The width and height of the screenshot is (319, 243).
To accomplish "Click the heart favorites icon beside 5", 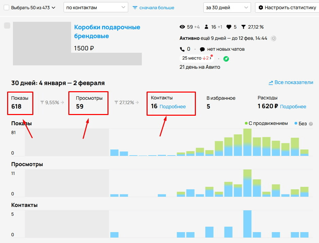I will tap(229, 27).
